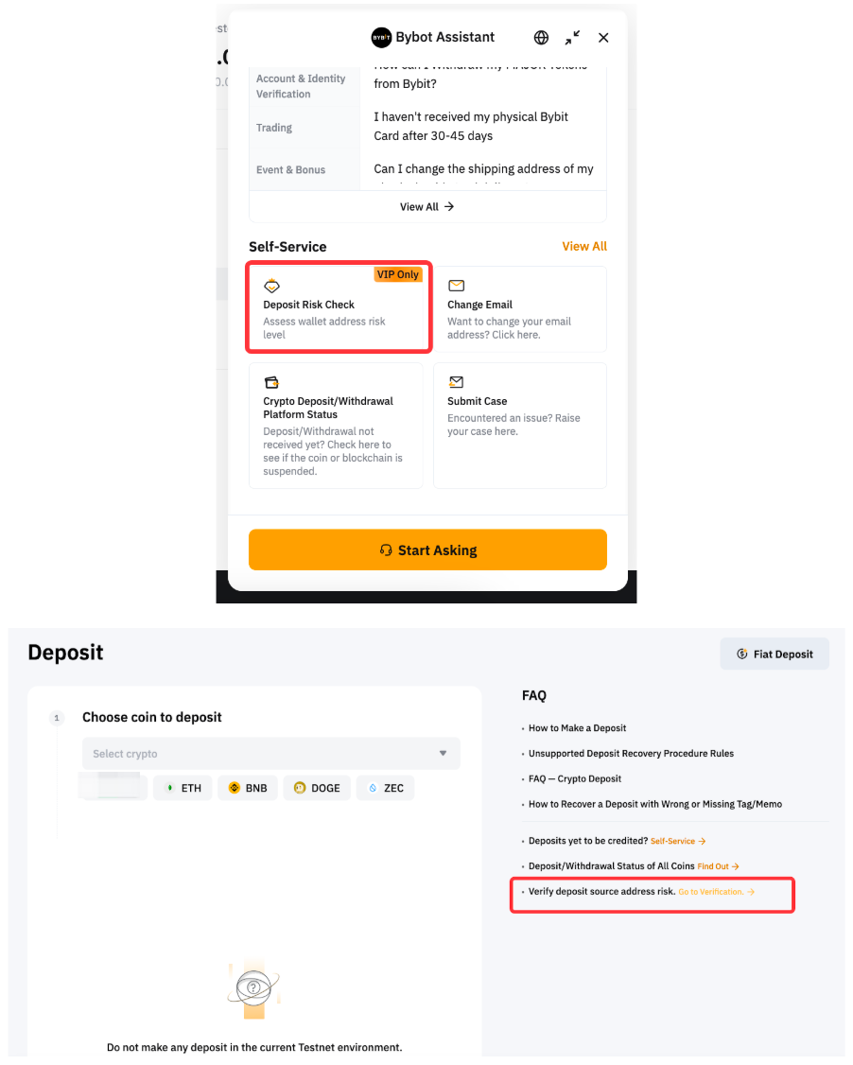The image size is (853, 1065).
Task: Click the Change Email envelope icon
Action: coord(456,286)
